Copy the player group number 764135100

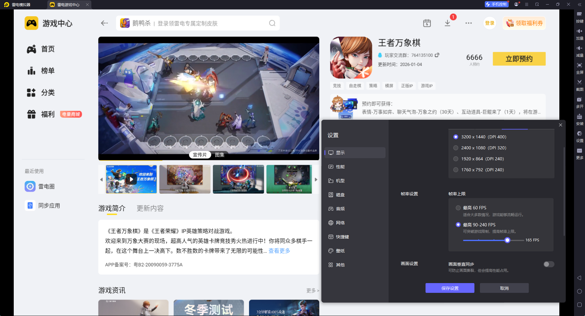(437, 55)
